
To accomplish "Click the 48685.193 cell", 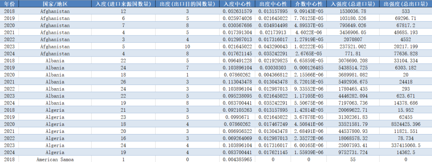I will tap(406, 32).
